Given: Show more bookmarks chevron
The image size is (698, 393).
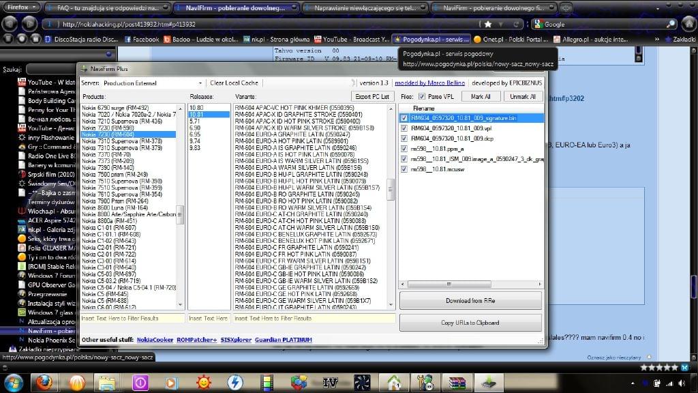Looking at the screenshot, I should 657,39.
